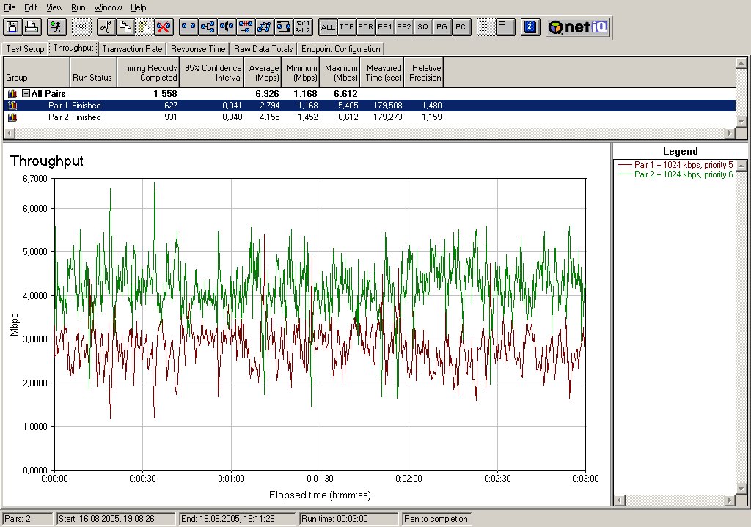Toggle the ALL filter button
Screen dimensions: 751x527
click(x=328, y=27)
